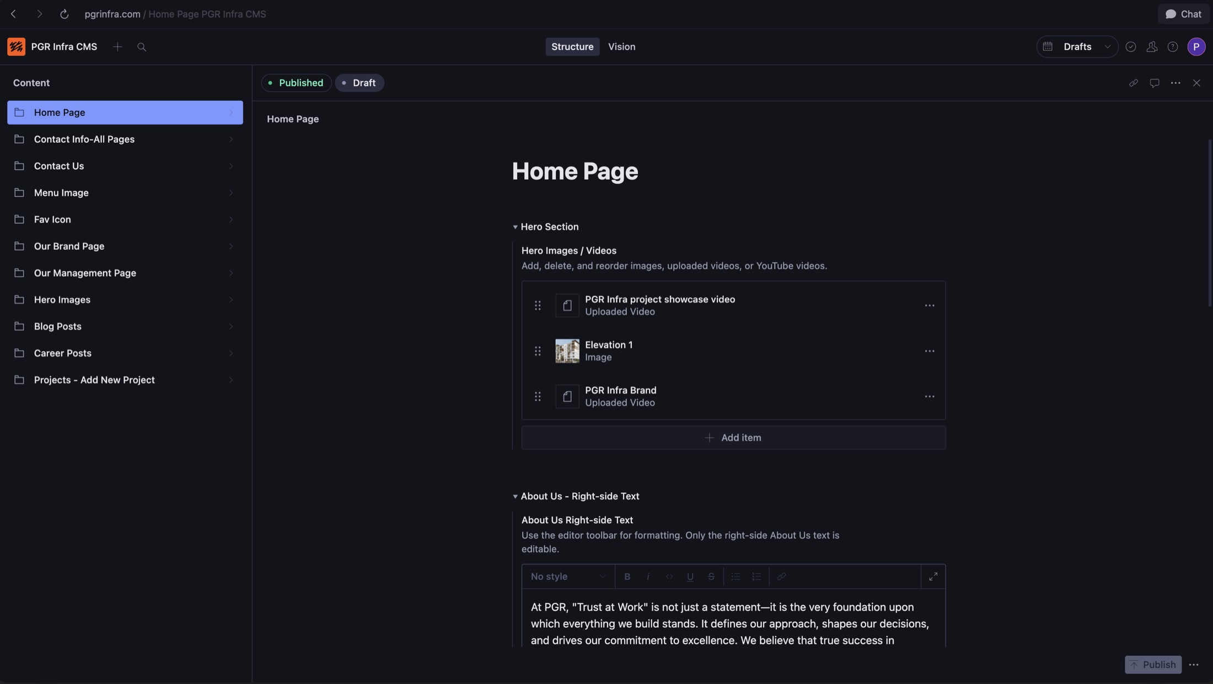The image size is (1213, 684).
Task: Toggle strikethrough formatting
Action: pyautogui.click(x=711, y=577)
